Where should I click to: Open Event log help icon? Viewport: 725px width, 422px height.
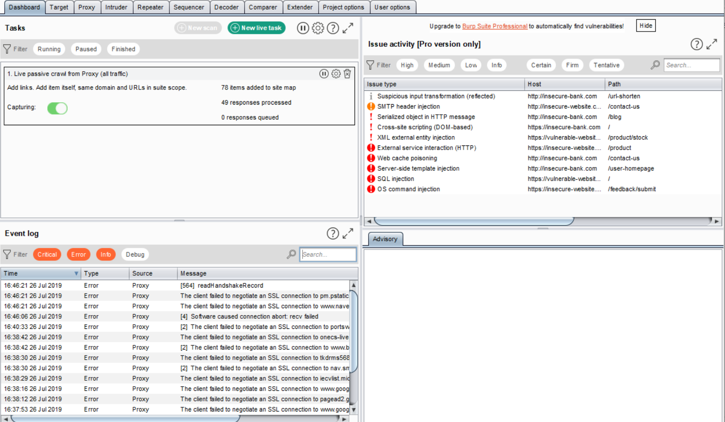(333, 233)
